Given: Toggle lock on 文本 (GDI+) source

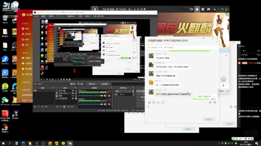Looking at the screenshot, I should [x=76, y=93].
